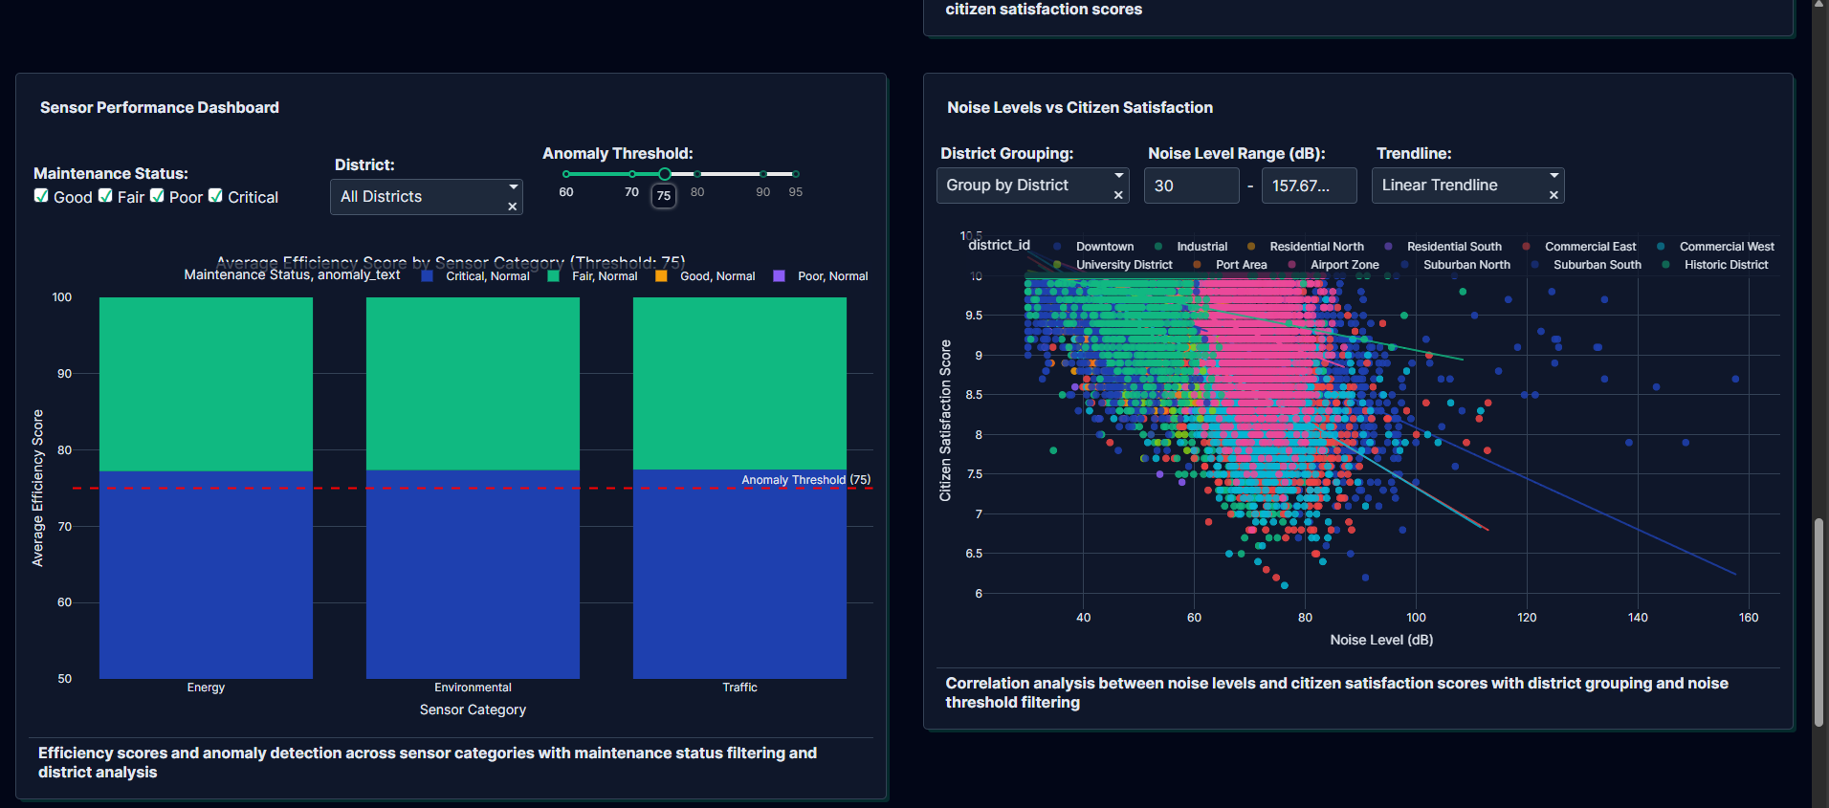Click the green segment of the Energy bar
Image resolution: width=1829 pixels, height=808 pixels.
point(206,384)
